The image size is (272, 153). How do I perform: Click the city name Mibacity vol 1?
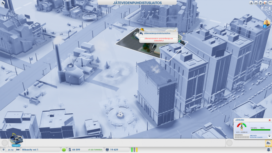(30, 150)
